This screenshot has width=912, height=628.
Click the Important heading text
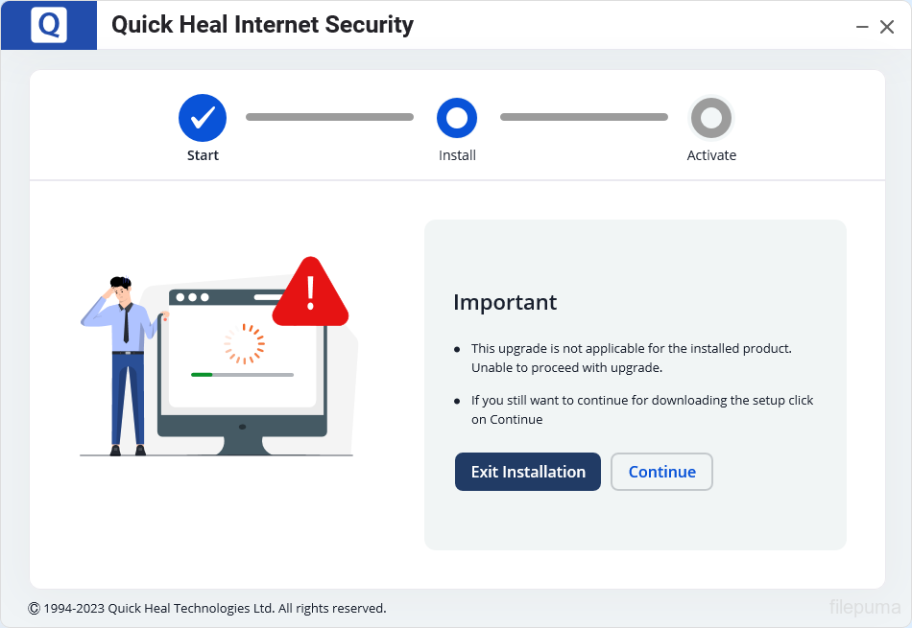tap(505, 302)
